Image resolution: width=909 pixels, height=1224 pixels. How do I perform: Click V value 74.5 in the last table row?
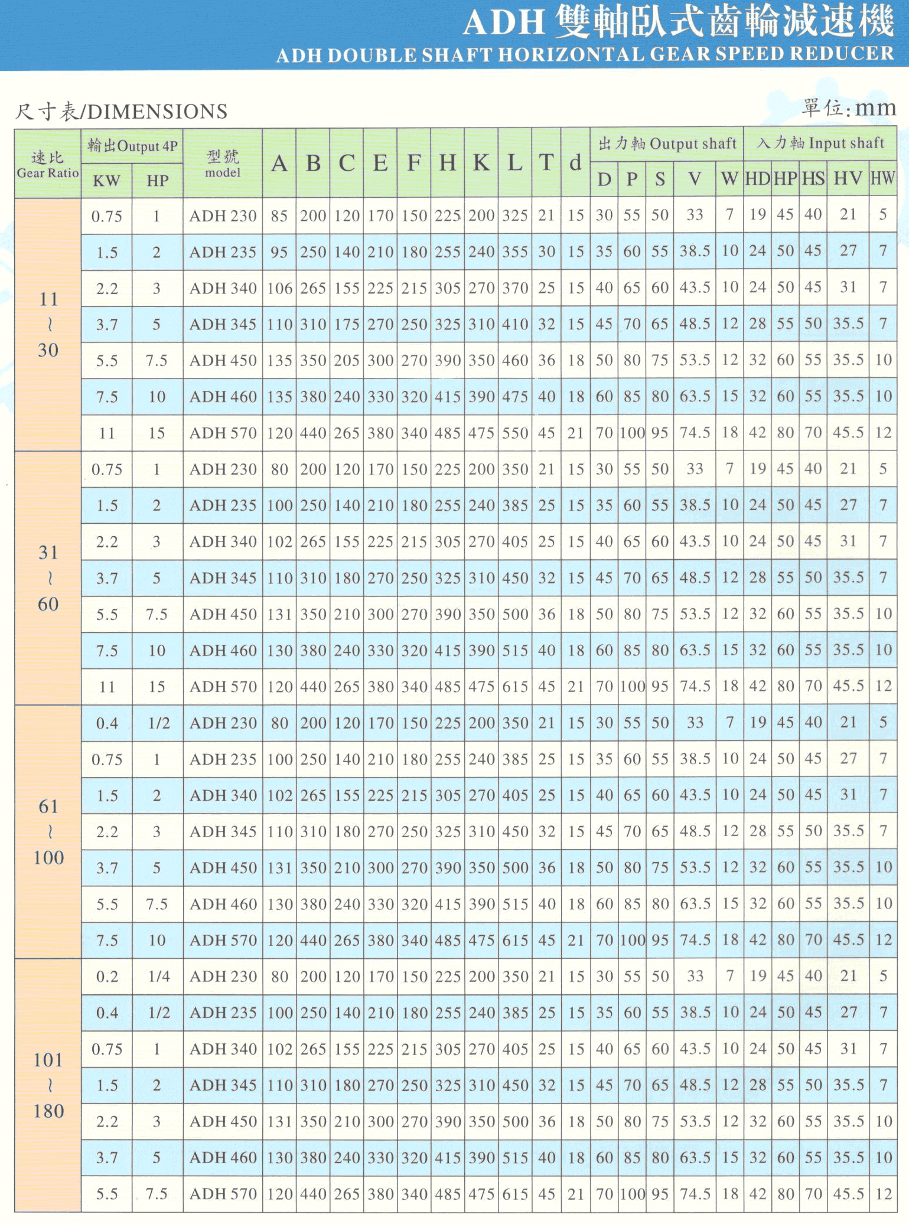coord(695,1193)
